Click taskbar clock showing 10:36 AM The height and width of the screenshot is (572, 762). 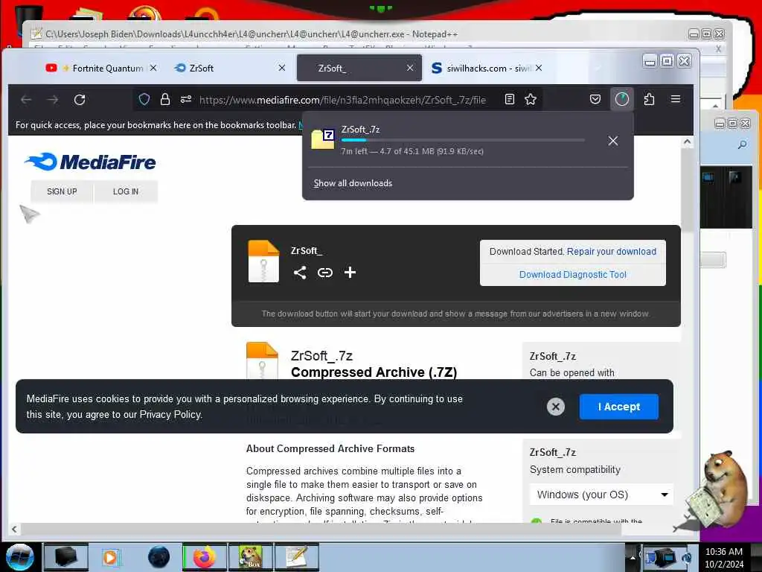(x=723, y=558)
